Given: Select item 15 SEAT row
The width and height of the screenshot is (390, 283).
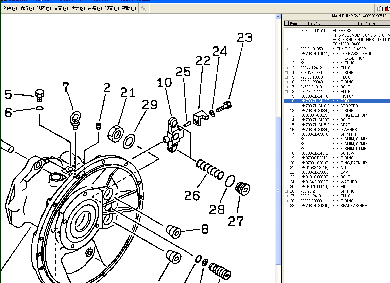Looking at the screenshot, I should 337,125.
